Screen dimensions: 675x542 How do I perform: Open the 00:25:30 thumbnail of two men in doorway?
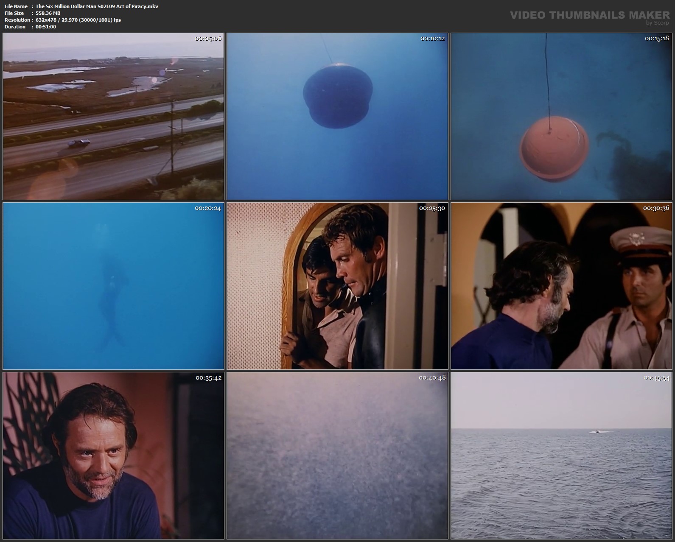(x=337, y=286)
